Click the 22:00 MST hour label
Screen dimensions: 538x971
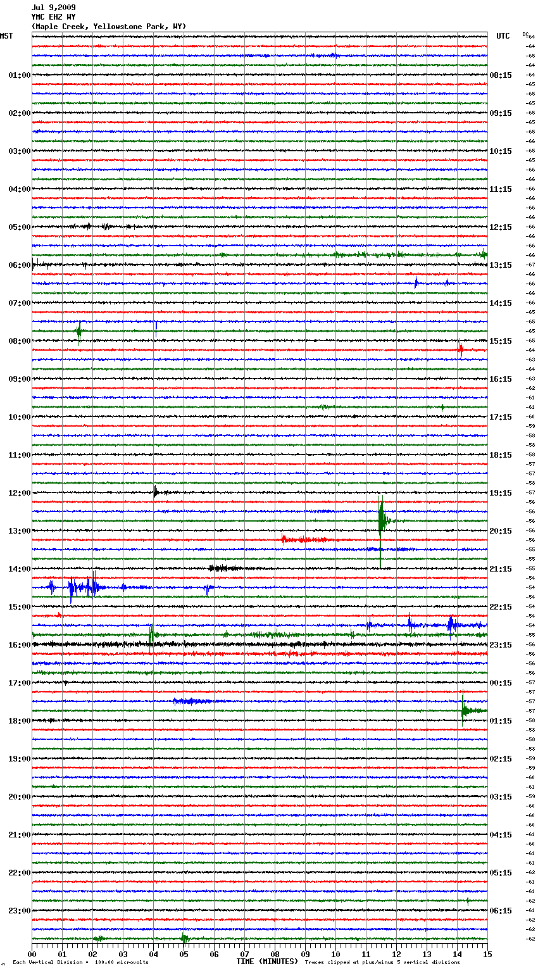(20, 873)
